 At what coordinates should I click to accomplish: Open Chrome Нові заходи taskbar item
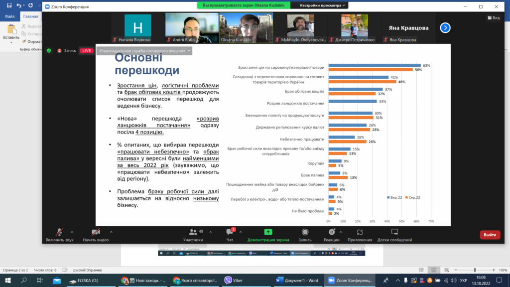(x=143, y=280)
